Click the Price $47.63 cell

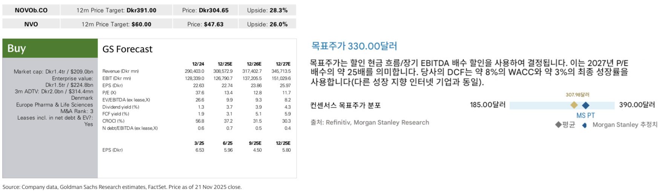(205, 24)
